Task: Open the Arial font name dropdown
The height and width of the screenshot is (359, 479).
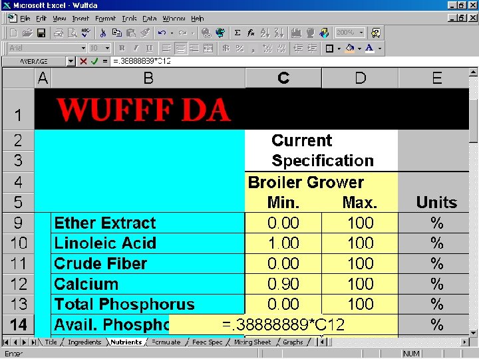Action: 83,49
